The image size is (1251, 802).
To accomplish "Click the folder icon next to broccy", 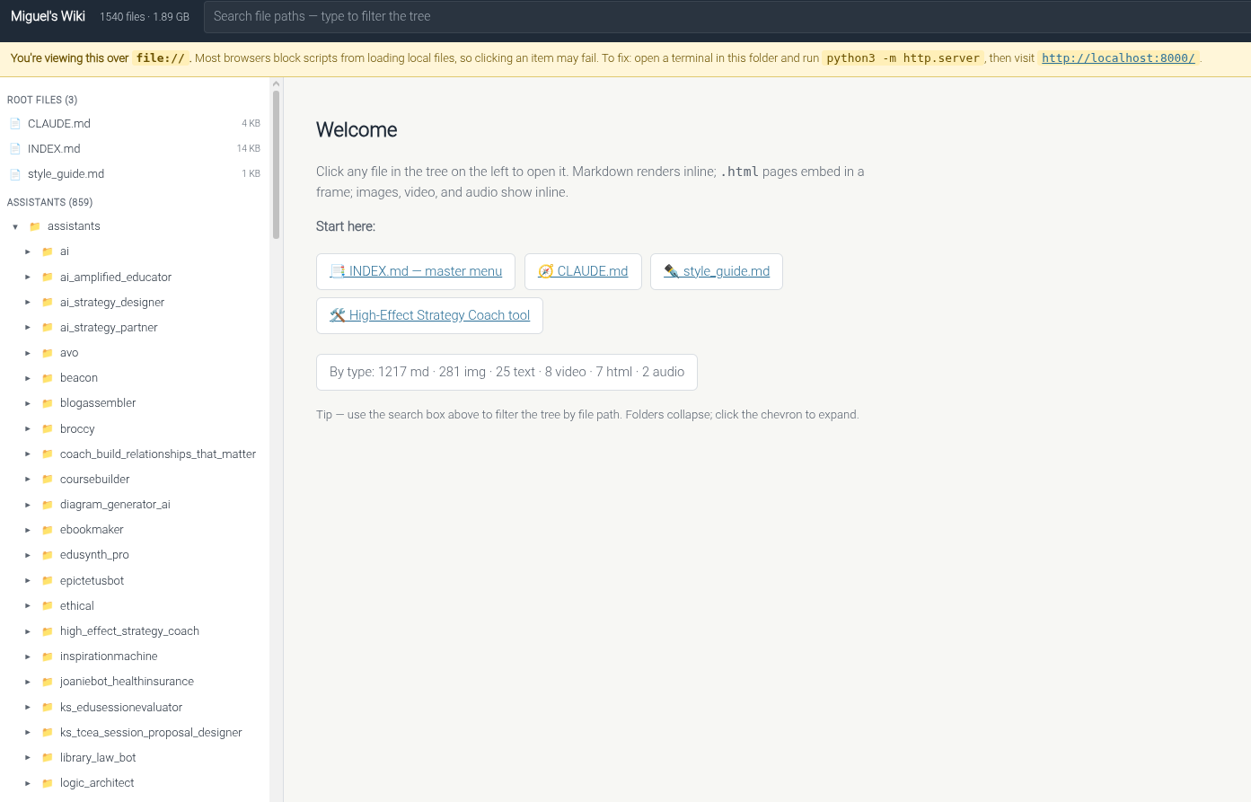I will click(x=48, y=429).
